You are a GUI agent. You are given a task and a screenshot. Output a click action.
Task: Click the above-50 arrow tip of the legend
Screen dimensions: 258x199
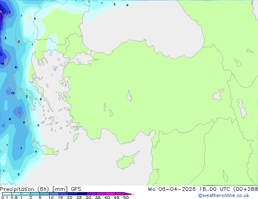pos(129,194)
